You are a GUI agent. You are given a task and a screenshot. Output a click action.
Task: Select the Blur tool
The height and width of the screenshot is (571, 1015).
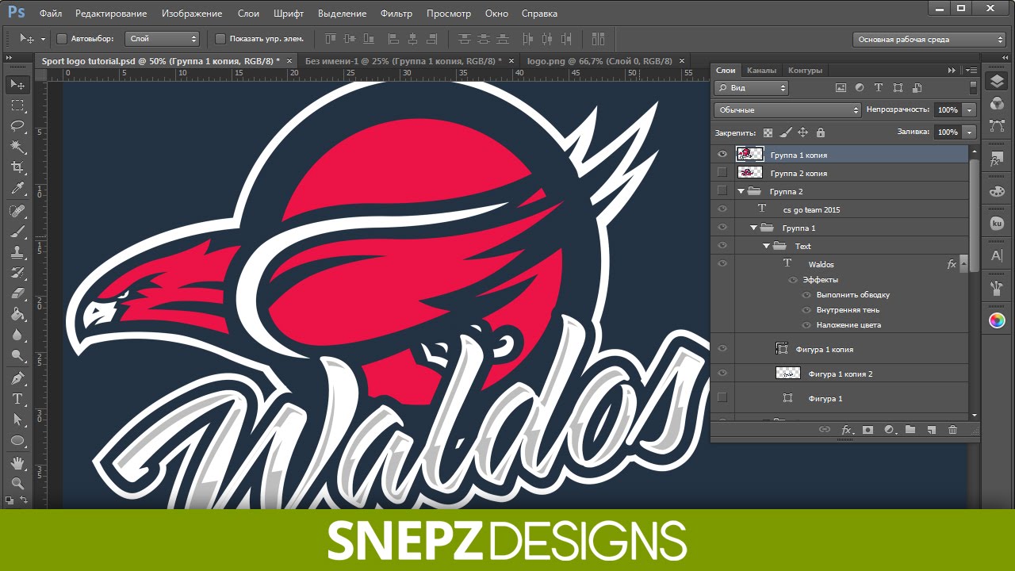click(17, 335)
